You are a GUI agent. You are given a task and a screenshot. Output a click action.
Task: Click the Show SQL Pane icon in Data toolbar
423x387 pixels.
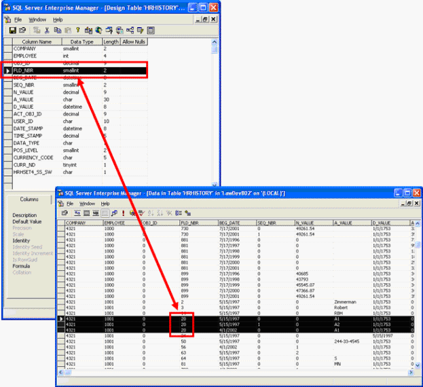point(96,213)
